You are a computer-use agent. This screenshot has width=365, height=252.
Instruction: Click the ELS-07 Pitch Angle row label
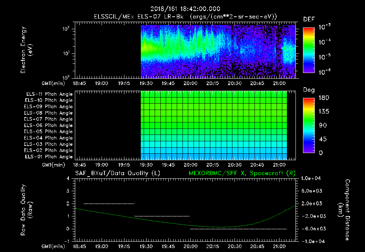pyautogui.click(x=48, y=119)
